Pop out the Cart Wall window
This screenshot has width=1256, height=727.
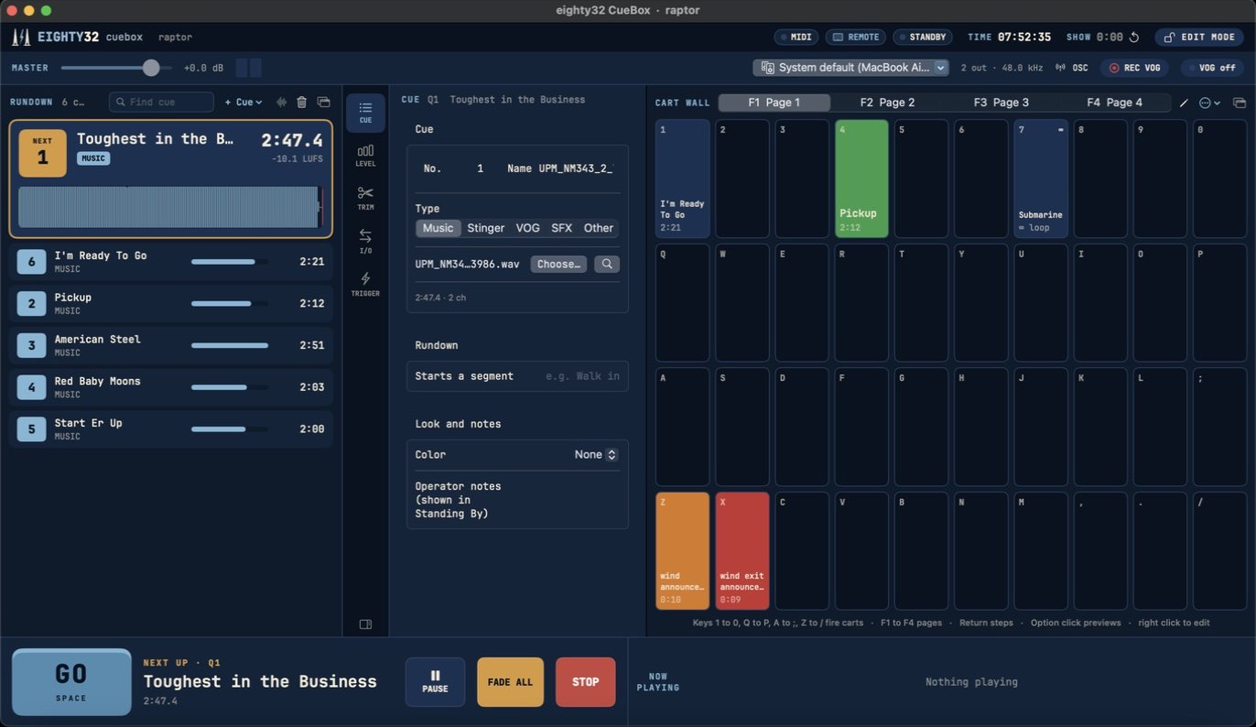coord(1240,103)
